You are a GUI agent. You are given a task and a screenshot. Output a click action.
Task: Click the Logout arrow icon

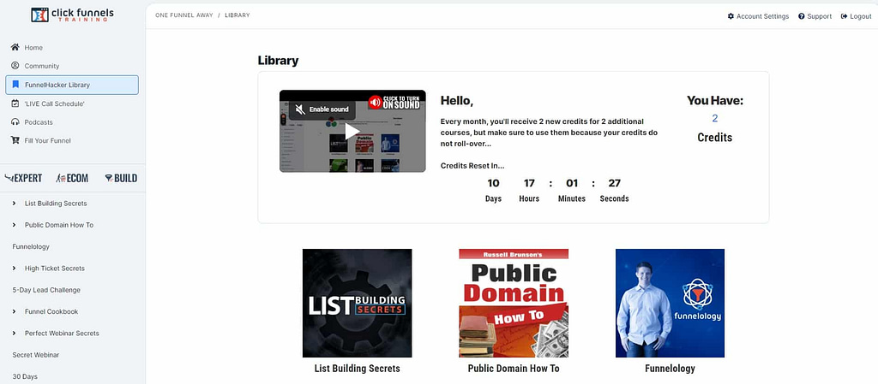(845, 16)
